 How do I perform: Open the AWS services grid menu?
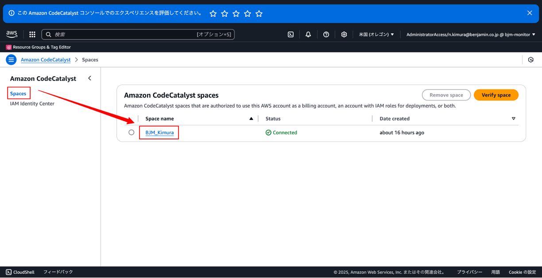[x=31, y=34]
